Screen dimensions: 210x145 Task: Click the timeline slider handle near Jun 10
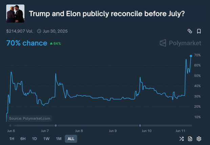[140, 125]
